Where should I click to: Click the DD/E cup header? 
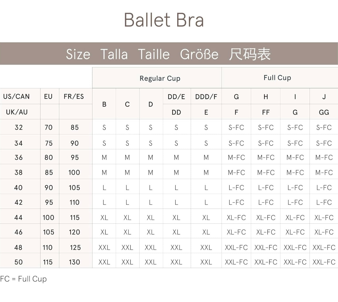point(176,97)
